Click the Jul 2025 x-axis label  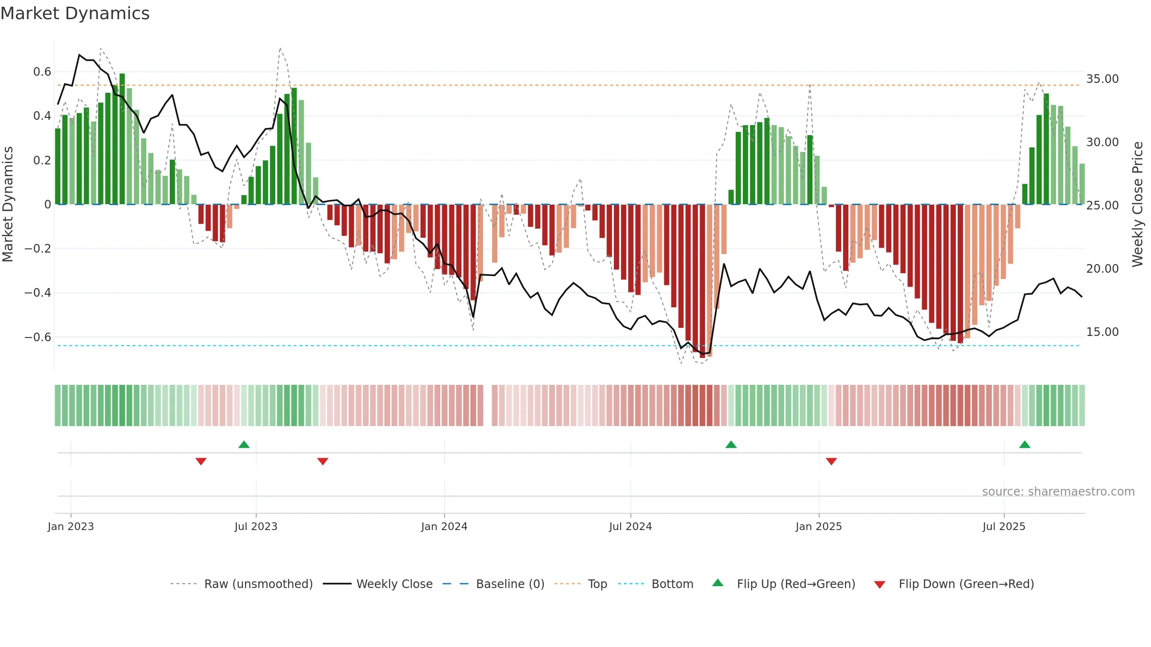pyautogui.click(x=1004, y=526)
